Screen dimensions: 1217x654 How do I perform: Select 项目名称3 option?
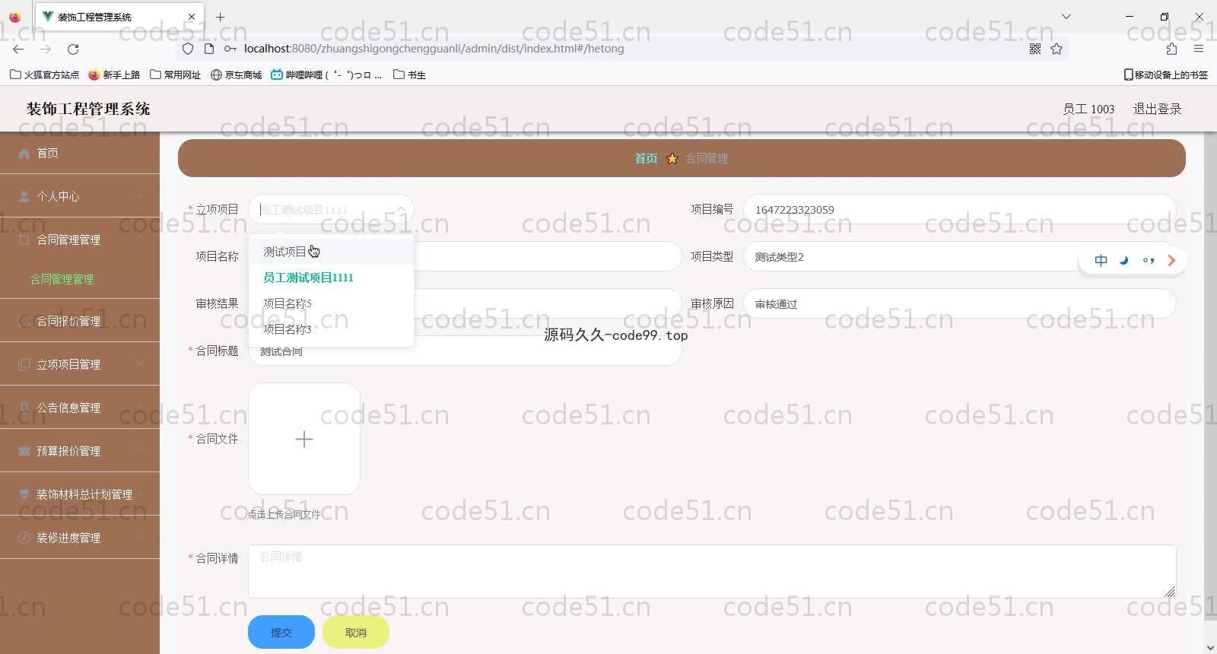[x=331, y=329]
